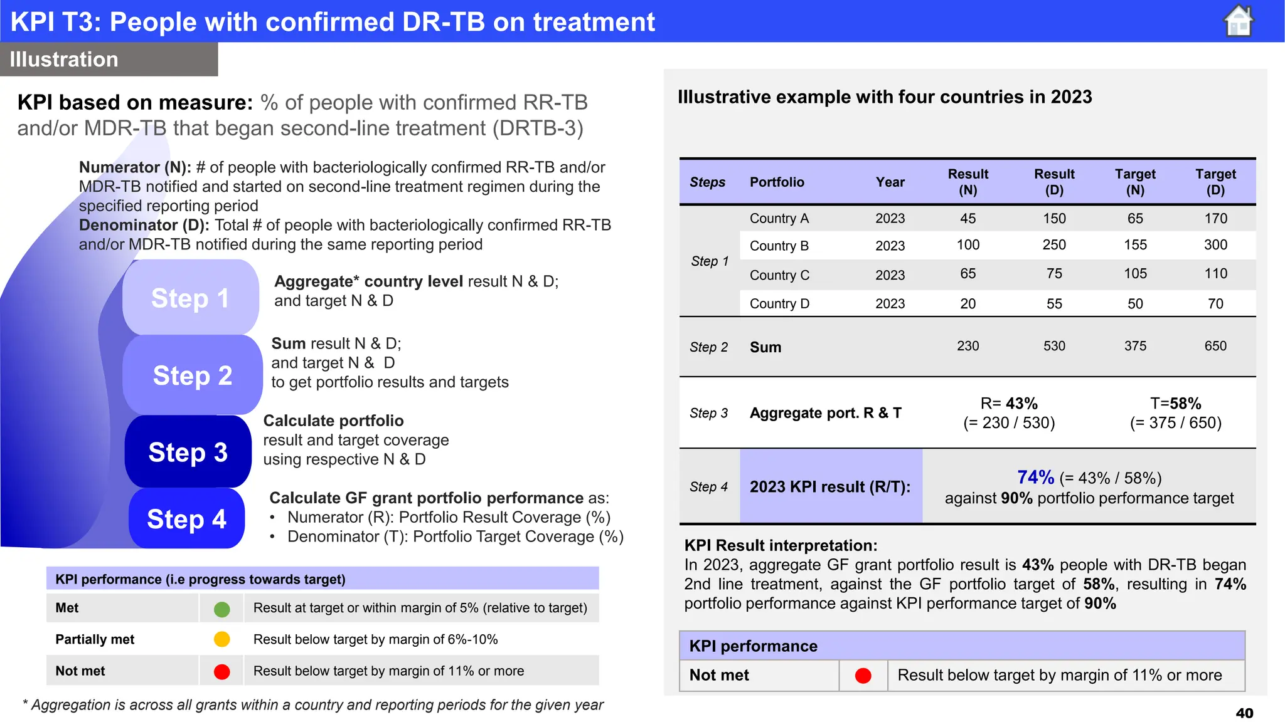Click the Country D row label
This screenshot has height=722, width=1285.
pyautogui.click(x=779, y=304)
